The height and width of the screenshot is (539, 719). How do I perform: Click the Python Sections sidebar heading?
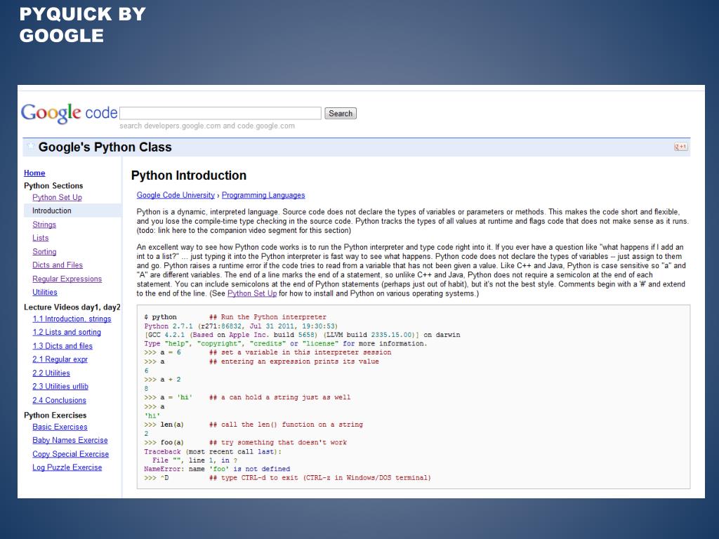tap(53, 185)
